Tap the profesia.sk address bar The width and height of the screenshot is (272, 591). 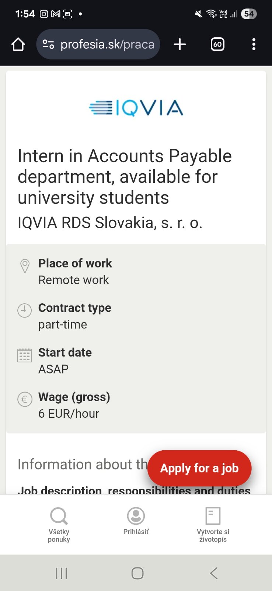tap(107, 45)
